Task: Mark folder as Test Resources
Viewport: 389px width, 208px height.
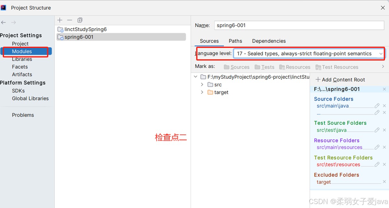Action: tap(336, 67)
